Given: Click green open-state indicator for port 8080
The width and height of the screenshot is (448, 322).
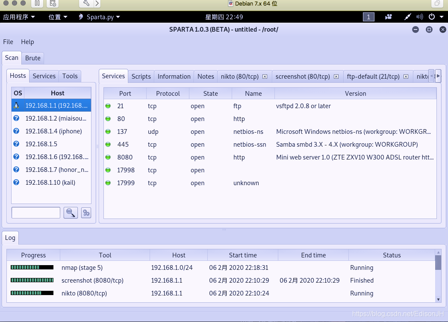Looking at the screenshot, I should point(108,157).
